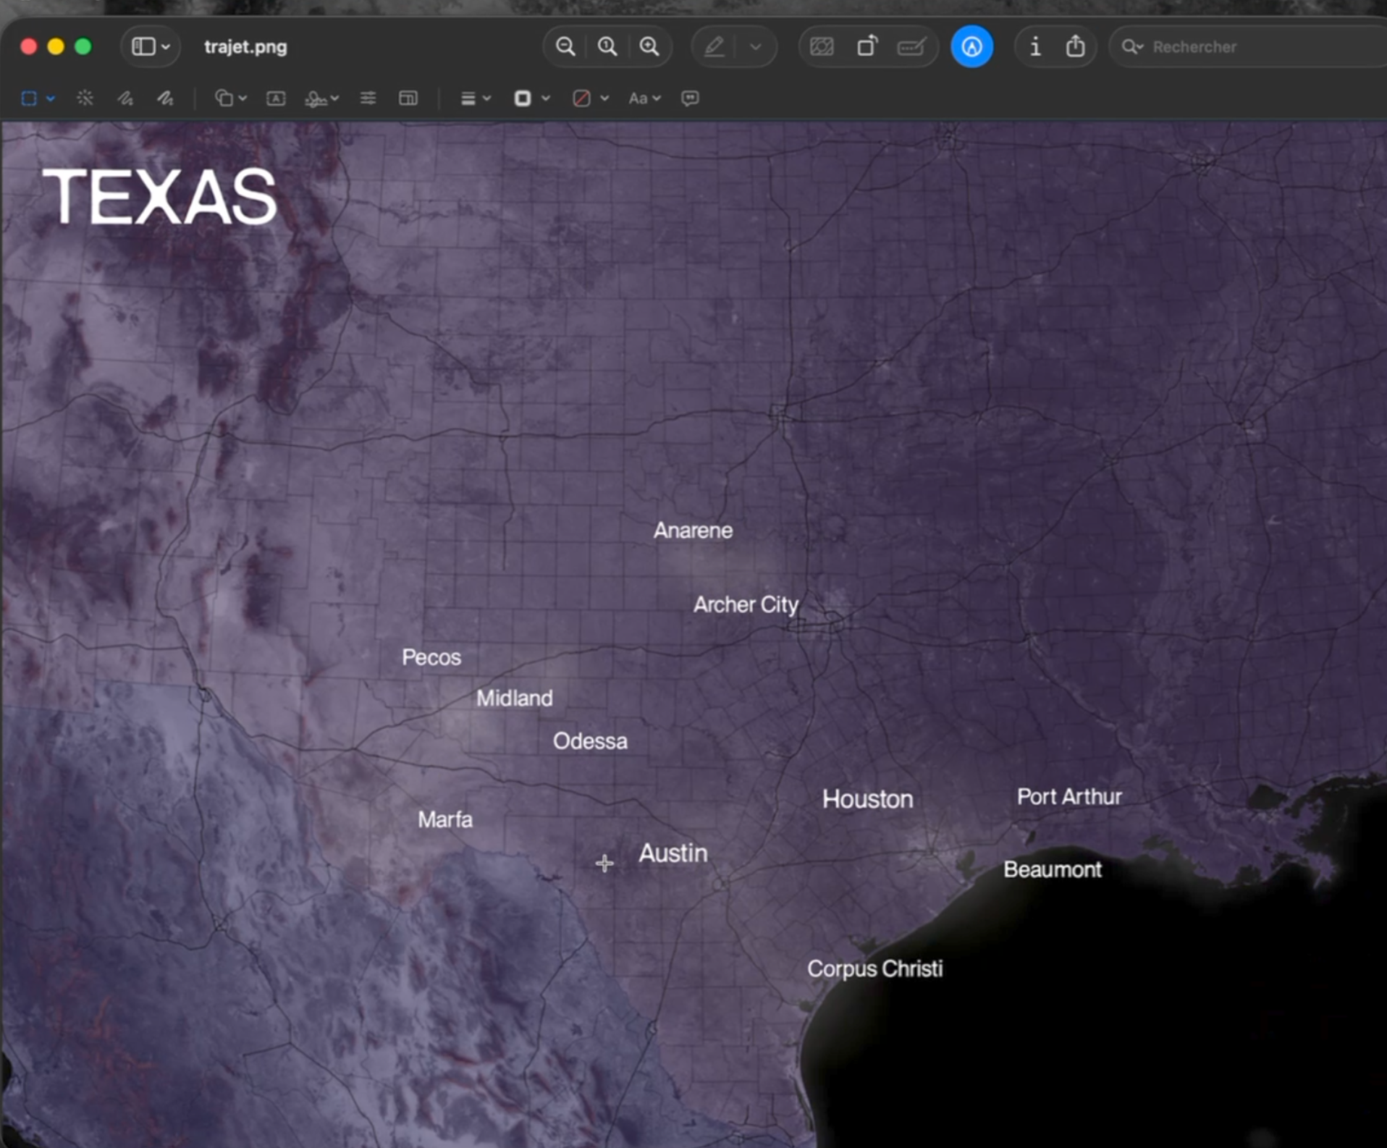Open the Shapes menu
The height and width of the screenshot is (1148, 1387).
pos(231,98)
